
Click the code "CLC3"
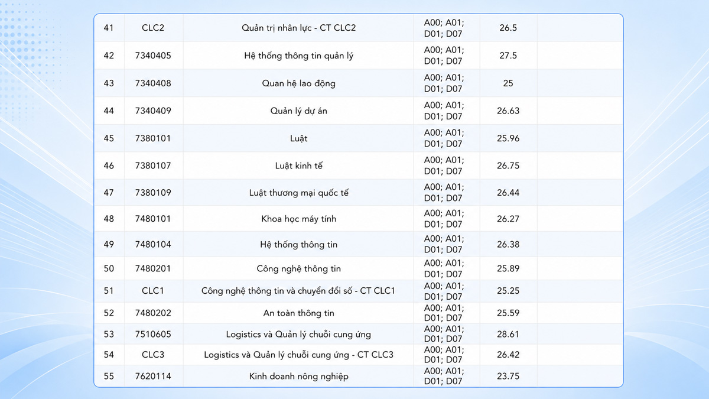click(153, 355)
